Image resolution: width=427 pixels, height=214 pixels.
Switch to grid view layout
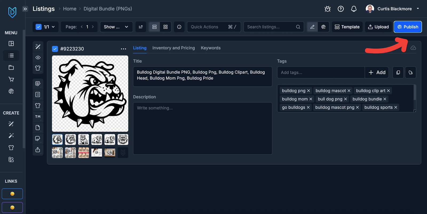(x=165, y=27)
